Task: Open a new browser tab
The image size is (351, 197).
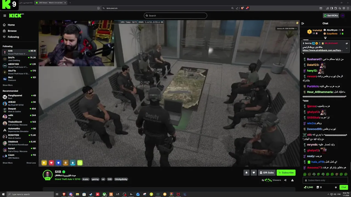Action: coord(70,3)
